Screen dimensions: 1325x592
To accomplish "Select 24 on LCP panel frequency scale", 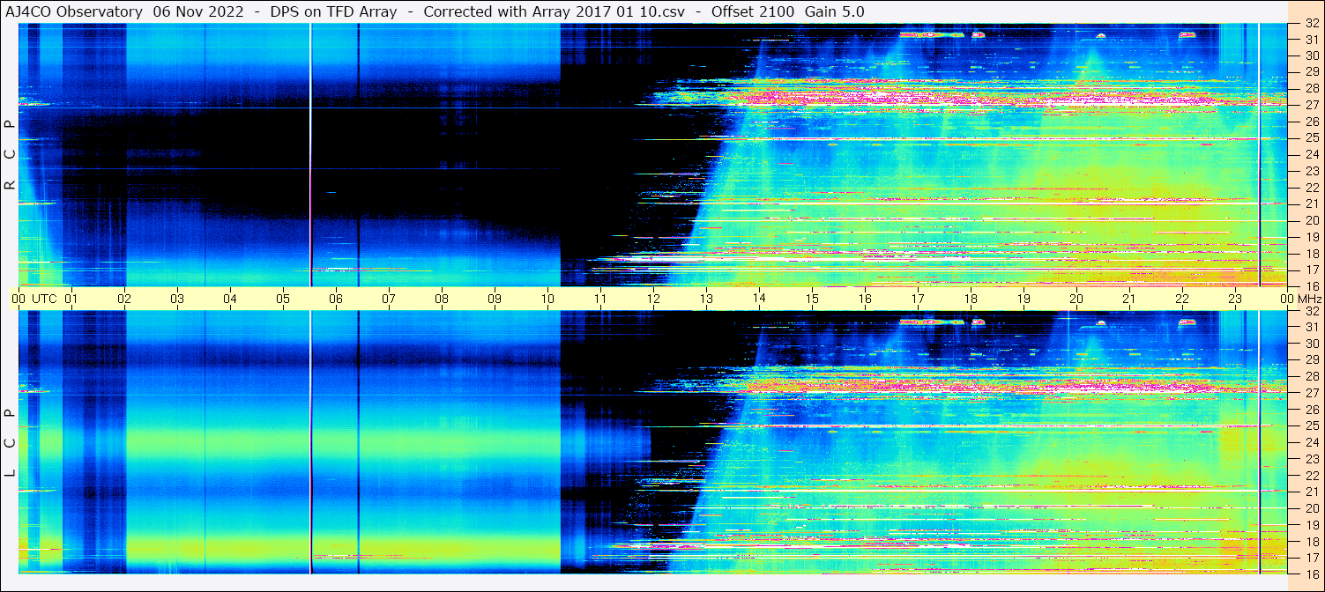I will pyautogui.click(x=1311, y=442).
